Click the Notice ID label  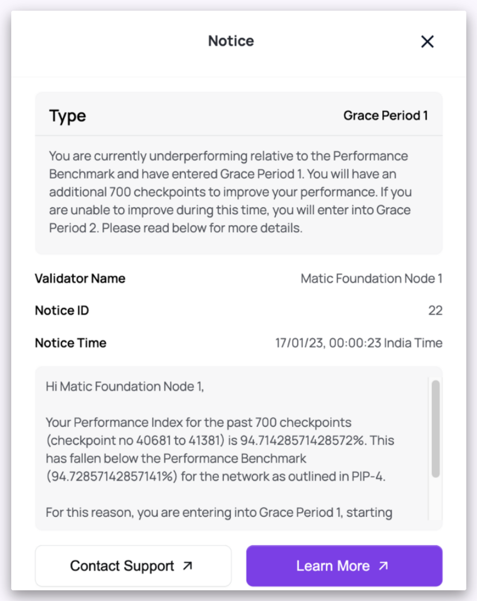coord(62,311)
